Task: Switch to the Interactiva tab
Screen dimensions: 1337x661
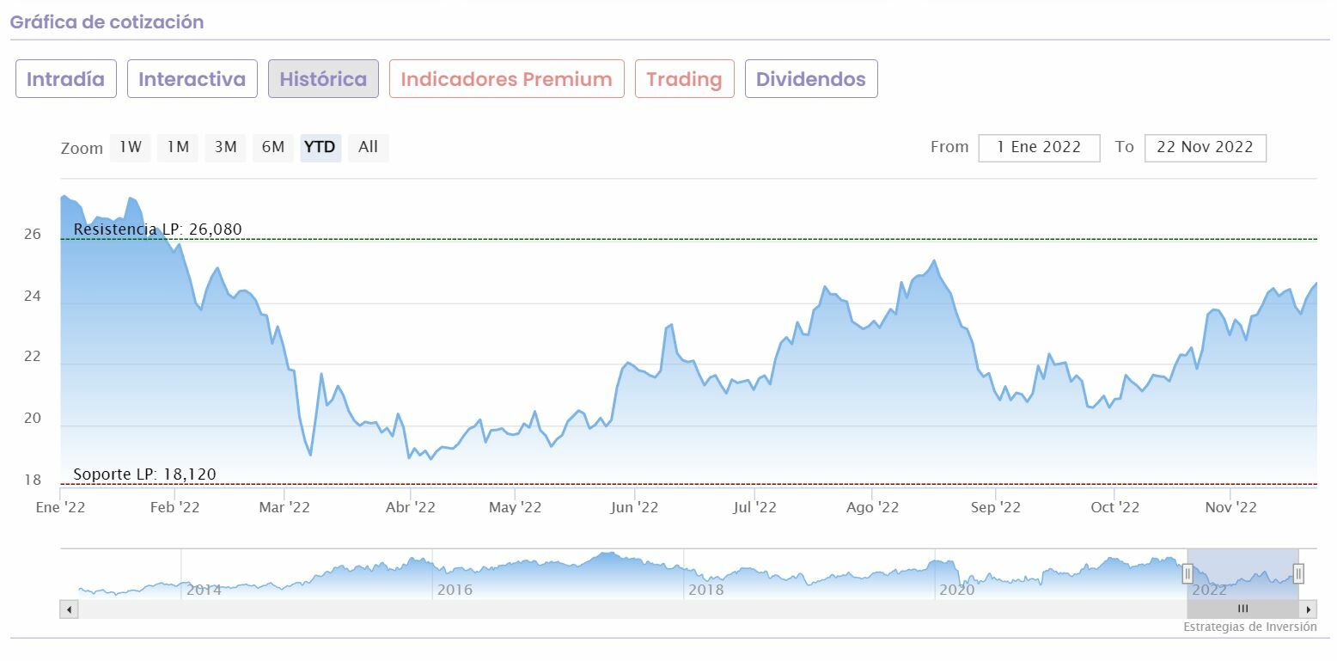Action: [x=192, y=79]
